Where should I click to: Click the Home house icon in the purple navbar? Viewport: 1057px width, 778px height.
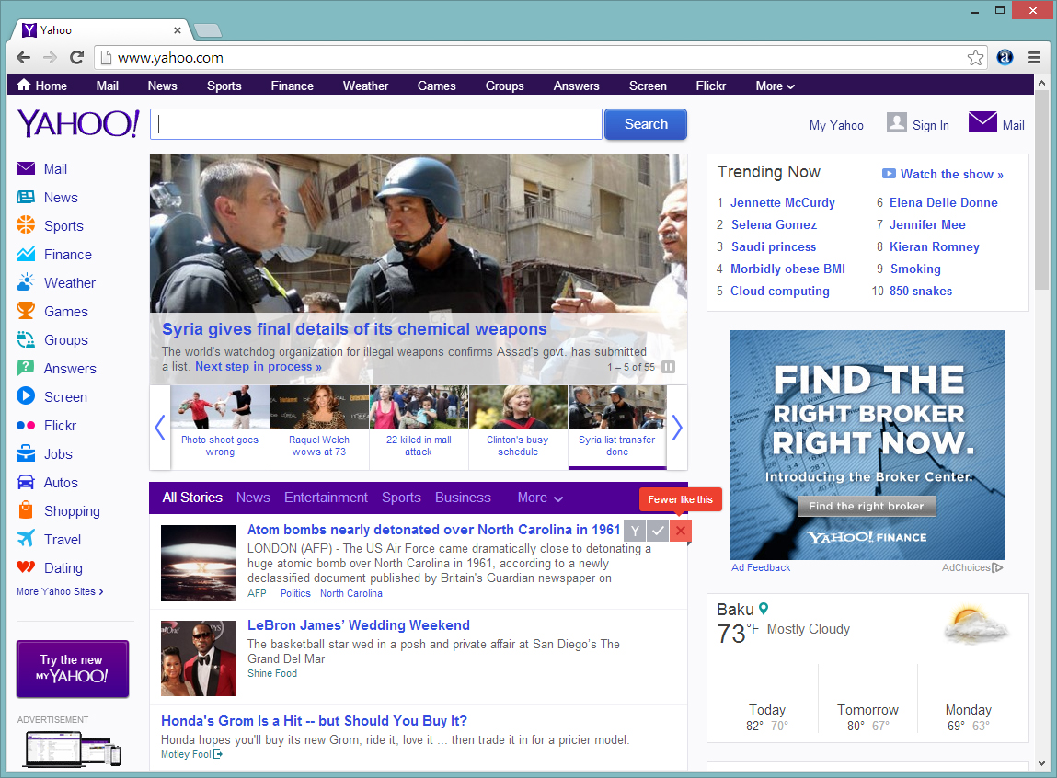pyautogui.click(x=24, y=85)
